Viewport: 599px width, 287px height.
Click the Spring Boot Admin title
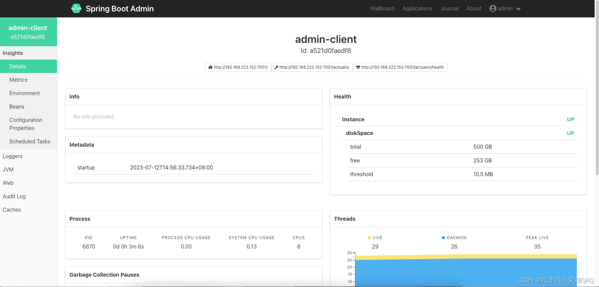click(x=119, y=9)
